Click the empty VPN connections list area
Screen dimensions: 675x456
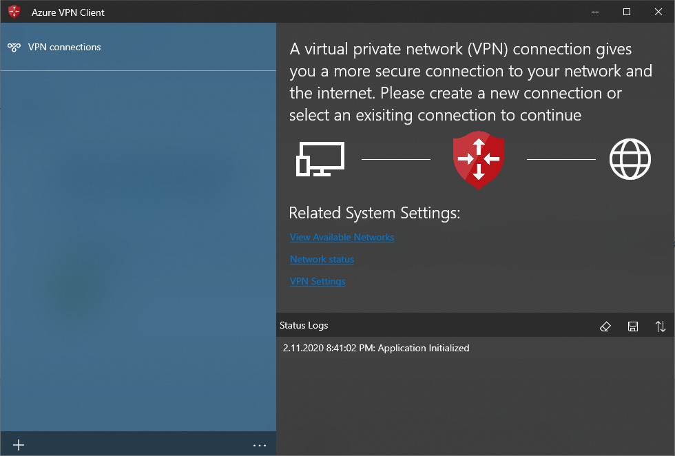click(138, 251)
